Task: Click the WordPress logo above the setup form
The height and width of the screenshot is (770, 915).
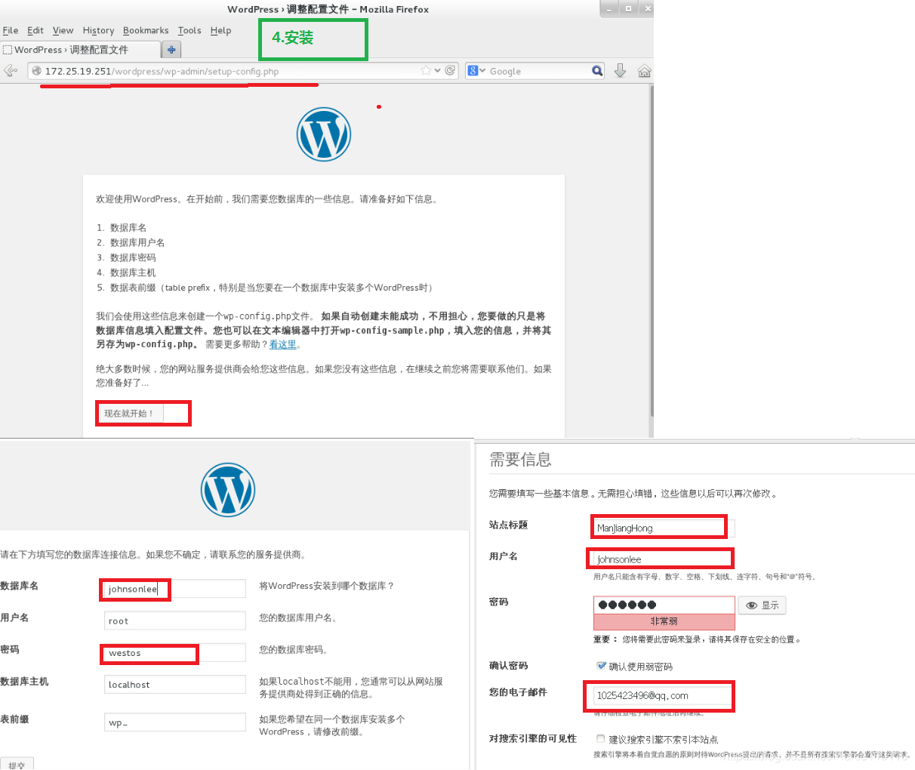Action: point(323,134)
